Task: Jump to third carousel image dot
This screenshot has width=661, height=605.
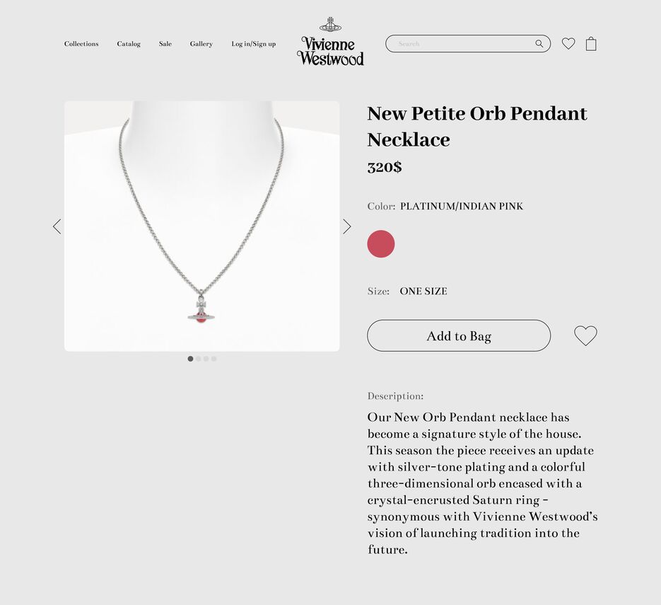Action: point(206,359)
